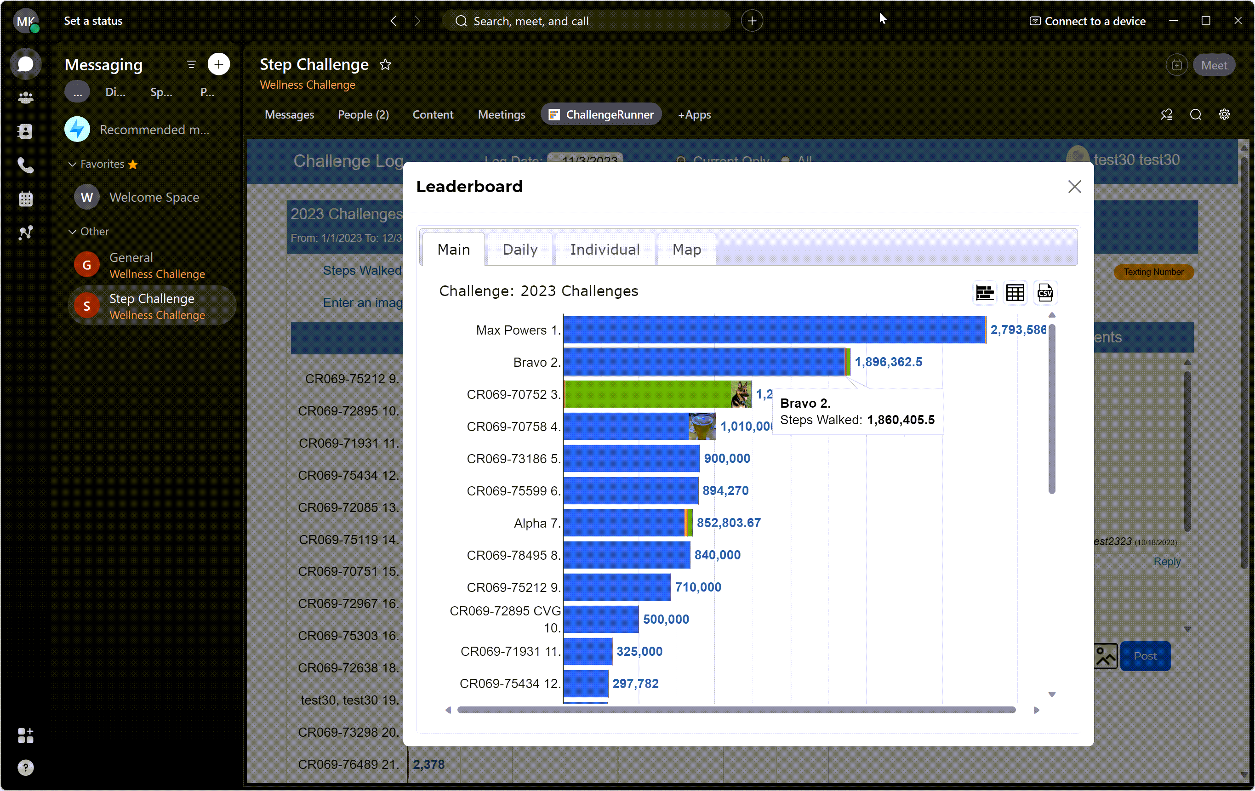The height and width of the screenshot is (791, 1255).
Task: Select the Map leaderboard tab
Action: 686,250
